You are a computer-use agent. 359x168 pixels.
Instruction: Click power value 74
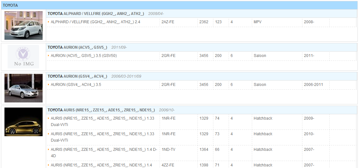coord(217,118)
